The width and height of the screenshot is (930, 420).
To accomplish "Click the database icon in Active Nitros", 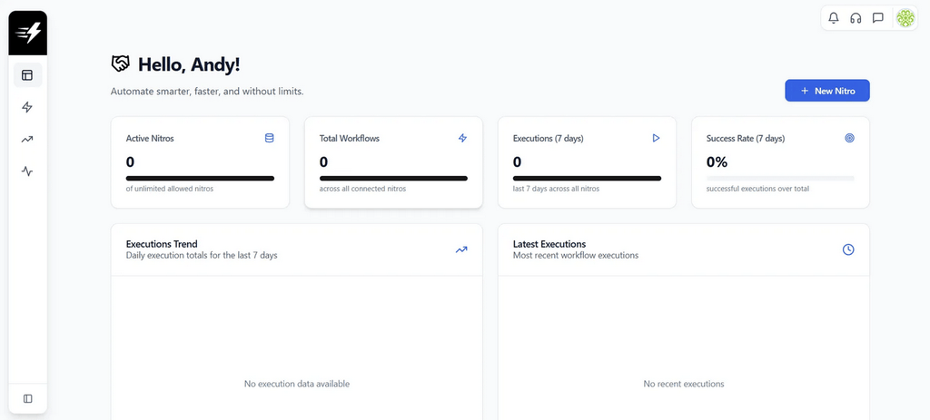I will coord(269,138).
